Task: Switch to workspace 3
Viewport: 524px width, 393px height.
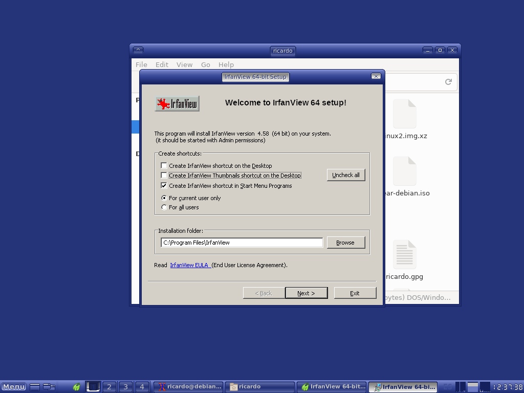Action: (126, 387)
